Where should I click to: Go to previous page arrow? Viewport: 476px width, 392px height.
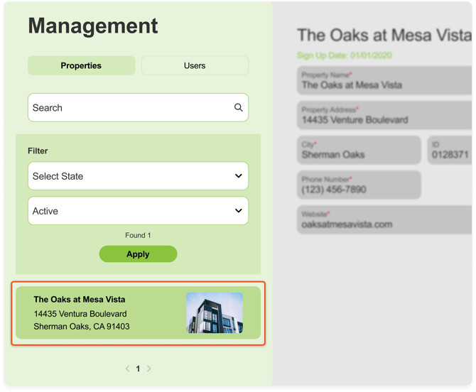128,369
